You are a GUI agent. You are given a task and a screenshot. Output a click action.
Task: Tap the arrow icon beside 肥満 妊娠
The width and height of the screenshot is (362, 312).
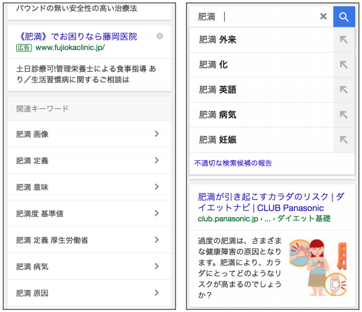(x=343, y=140)
